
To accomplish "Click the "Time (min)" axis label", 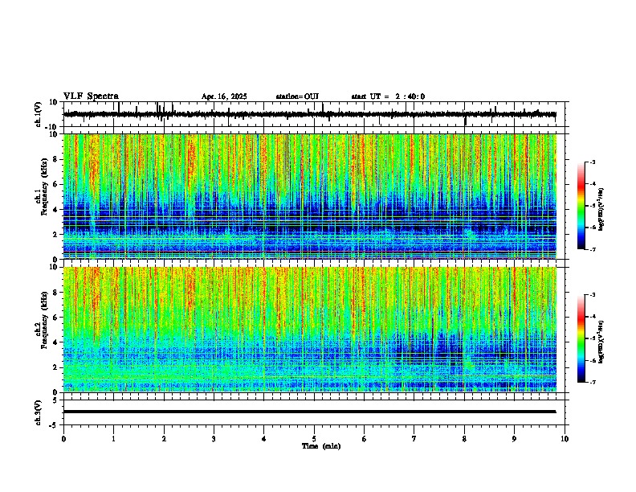I will coord(321,446).
